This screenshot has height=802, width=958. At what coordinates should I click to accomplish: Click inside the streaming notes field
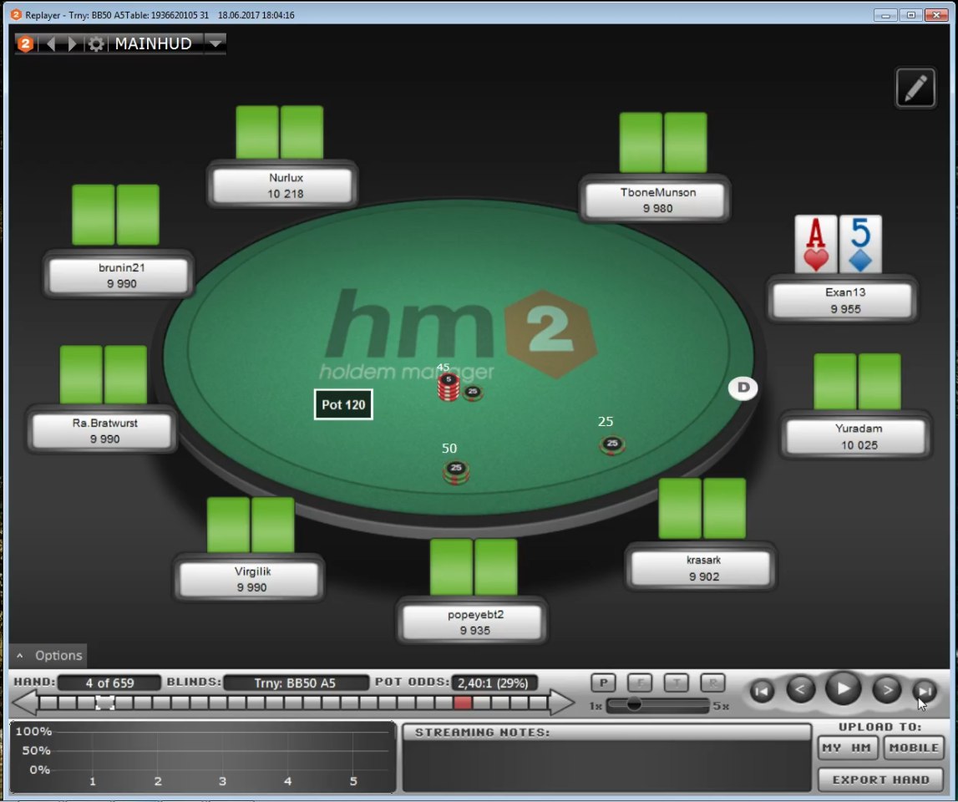[x=606, y=766]
